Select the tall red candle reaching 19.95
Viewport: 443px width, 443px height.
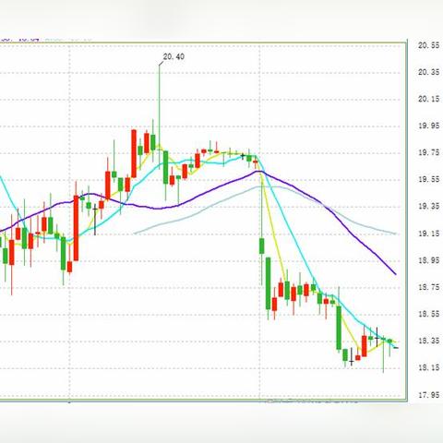click(134, 153)
